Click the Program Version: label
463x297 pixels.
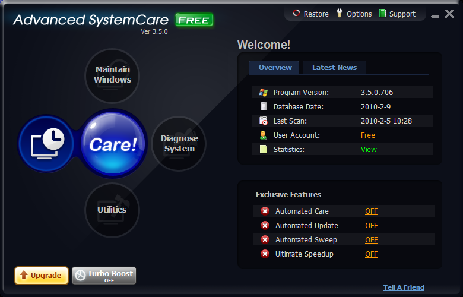tap(301, 93)
